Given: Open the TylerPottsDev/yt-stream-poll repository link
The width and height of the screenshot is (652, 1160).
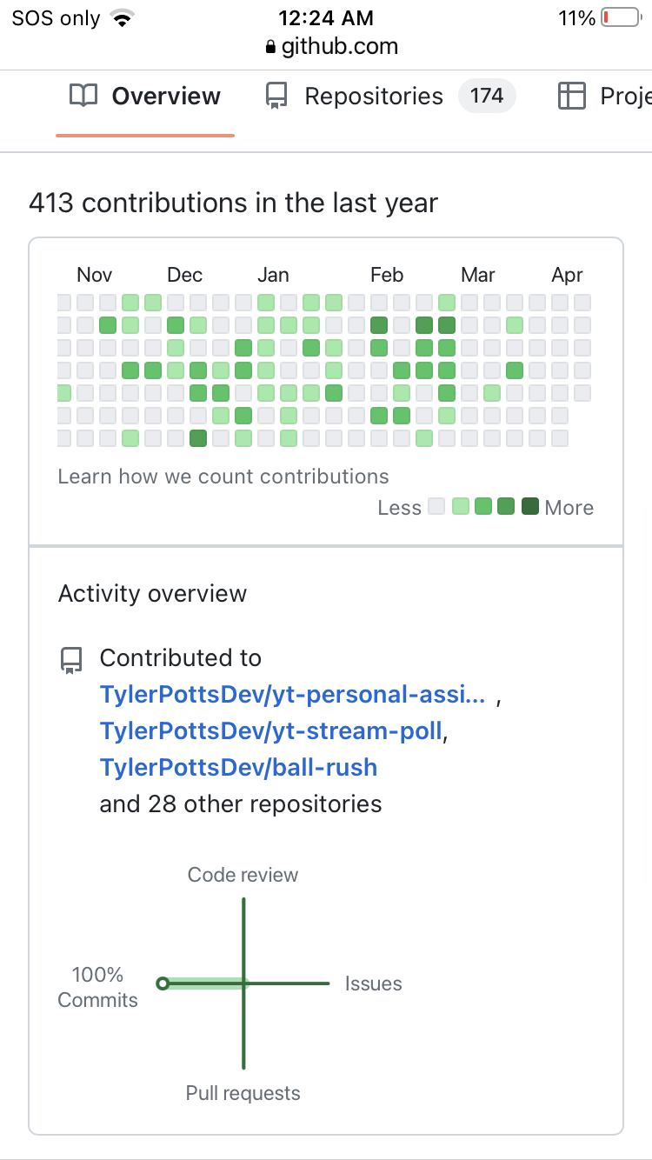Looking at the screenshot, I should (x=271, y=731).
